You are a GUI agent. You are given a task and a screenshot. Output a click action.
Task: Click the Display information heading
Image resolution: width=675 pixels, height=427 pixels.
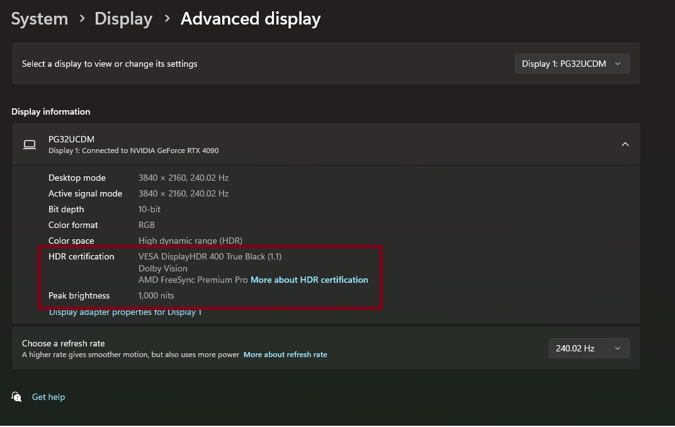coord(51,111)
